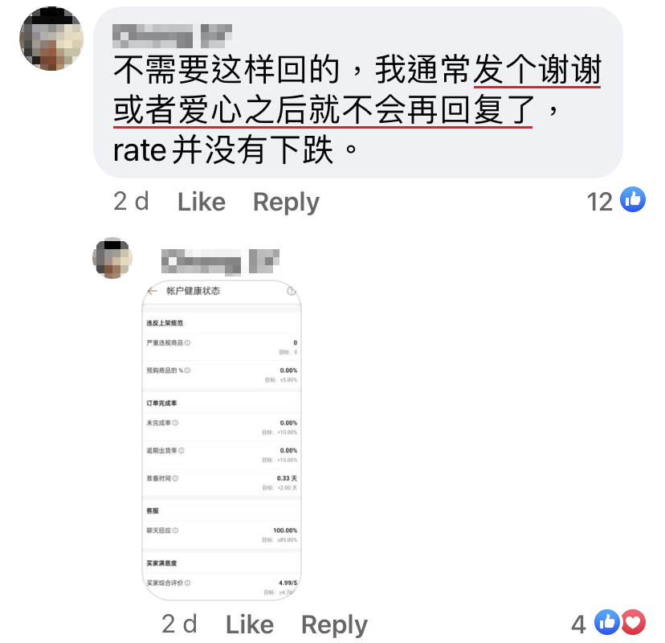Viewport: 665px width, 643px height.
Task: Click the info icon next to 严重违规商品
Action: 187,343
